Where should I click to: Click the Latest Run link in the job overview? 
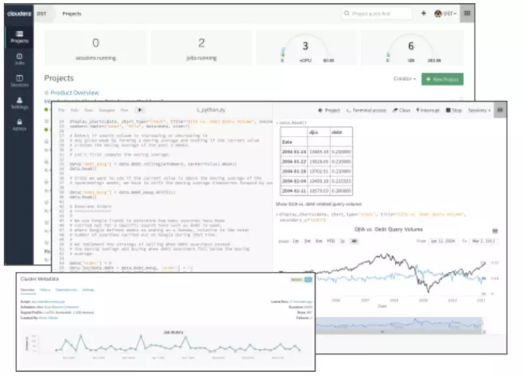(x=301, y=302)
